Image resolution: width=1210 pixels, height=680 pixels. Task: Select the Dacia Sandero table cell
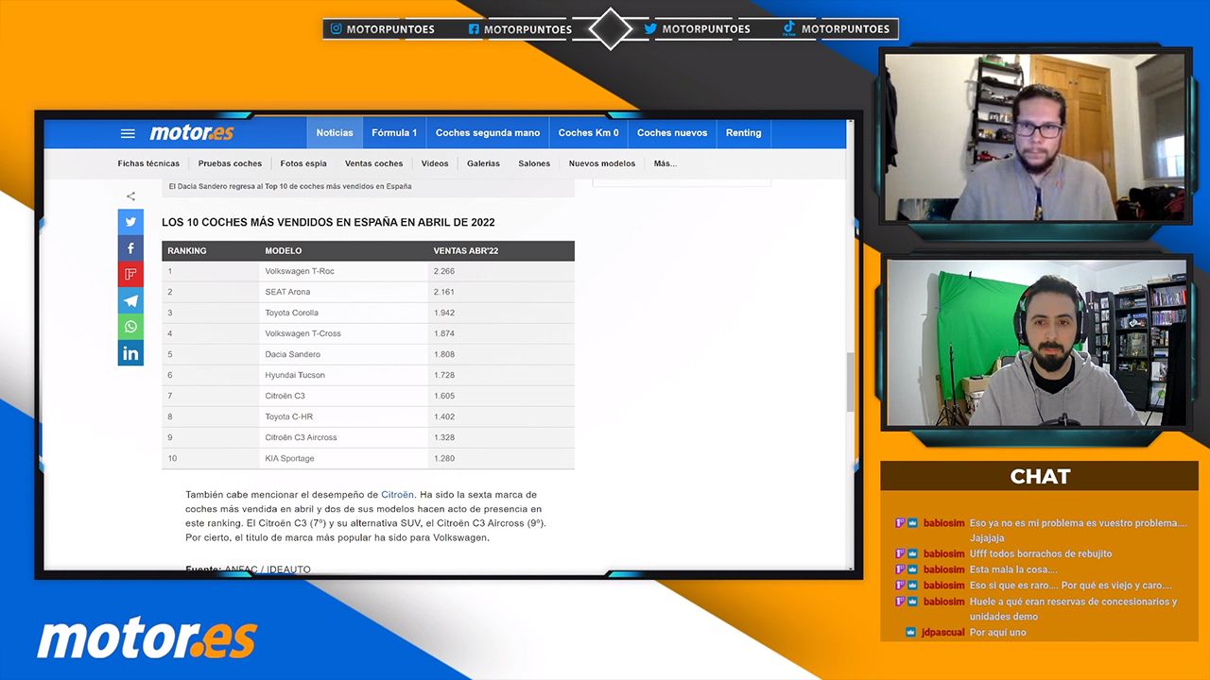343,354
